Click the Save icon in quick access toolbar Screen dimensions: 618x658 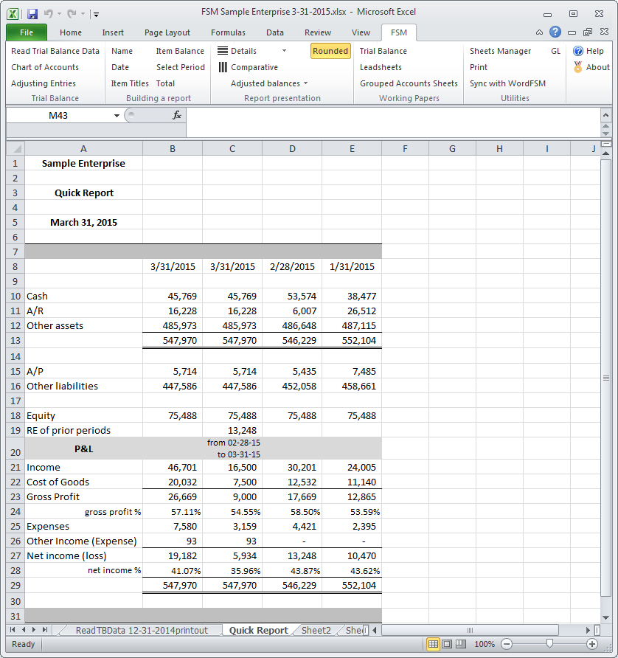(x=32, y=13)
